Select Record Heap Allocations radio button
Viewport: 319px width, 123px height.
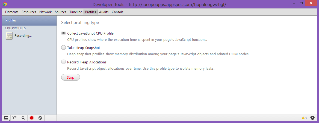coord(64,62)
